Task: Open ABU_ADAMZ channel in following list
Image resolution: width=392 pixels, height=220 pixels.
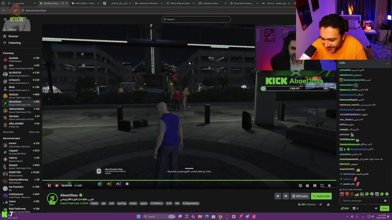Action: tap(21, 125)
